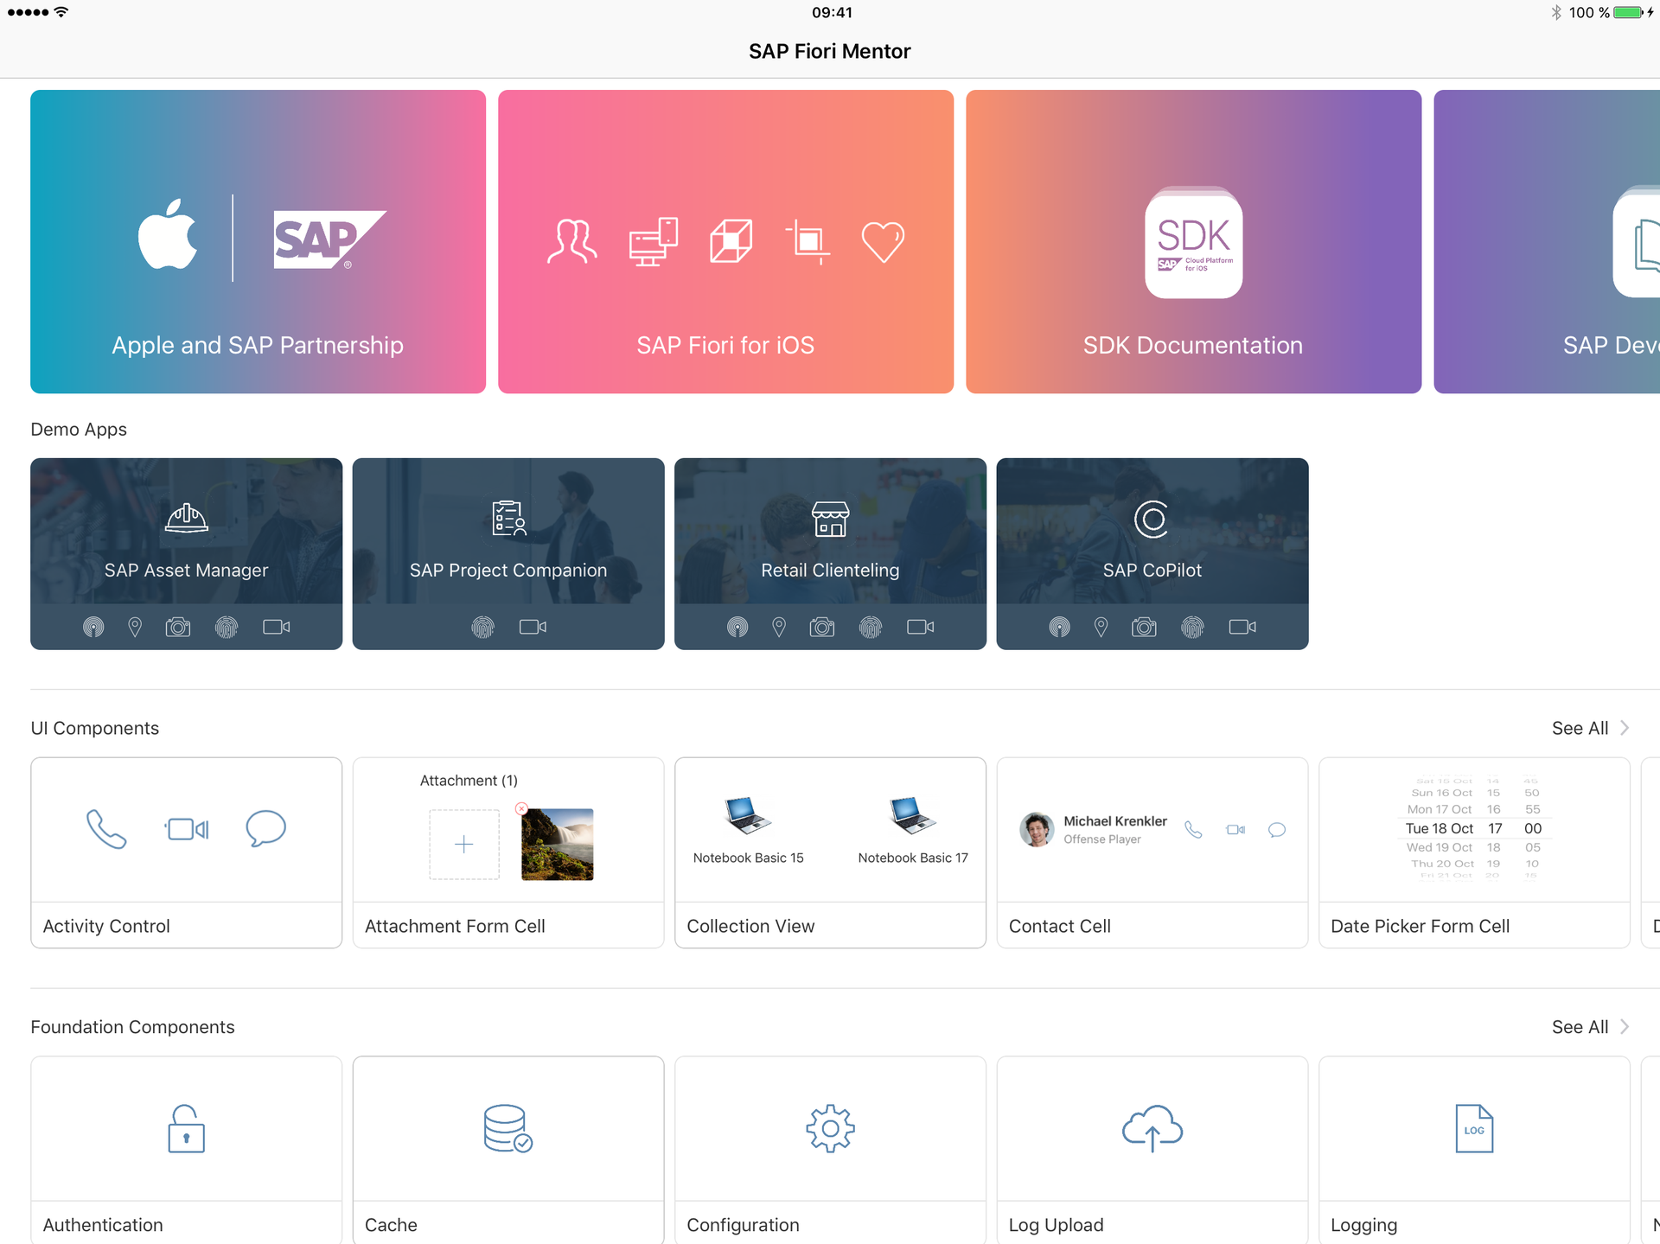Open the SAP Fiori for iOS card

[x=725, y=242]
